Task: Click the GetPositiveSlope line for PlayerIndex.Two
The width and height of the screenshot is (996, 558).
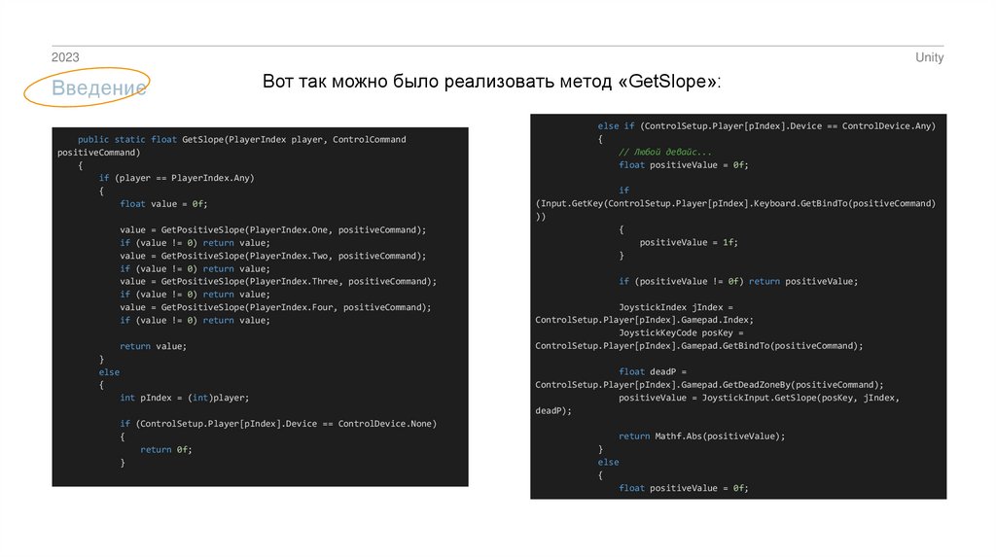Action: tap(272, 256)
